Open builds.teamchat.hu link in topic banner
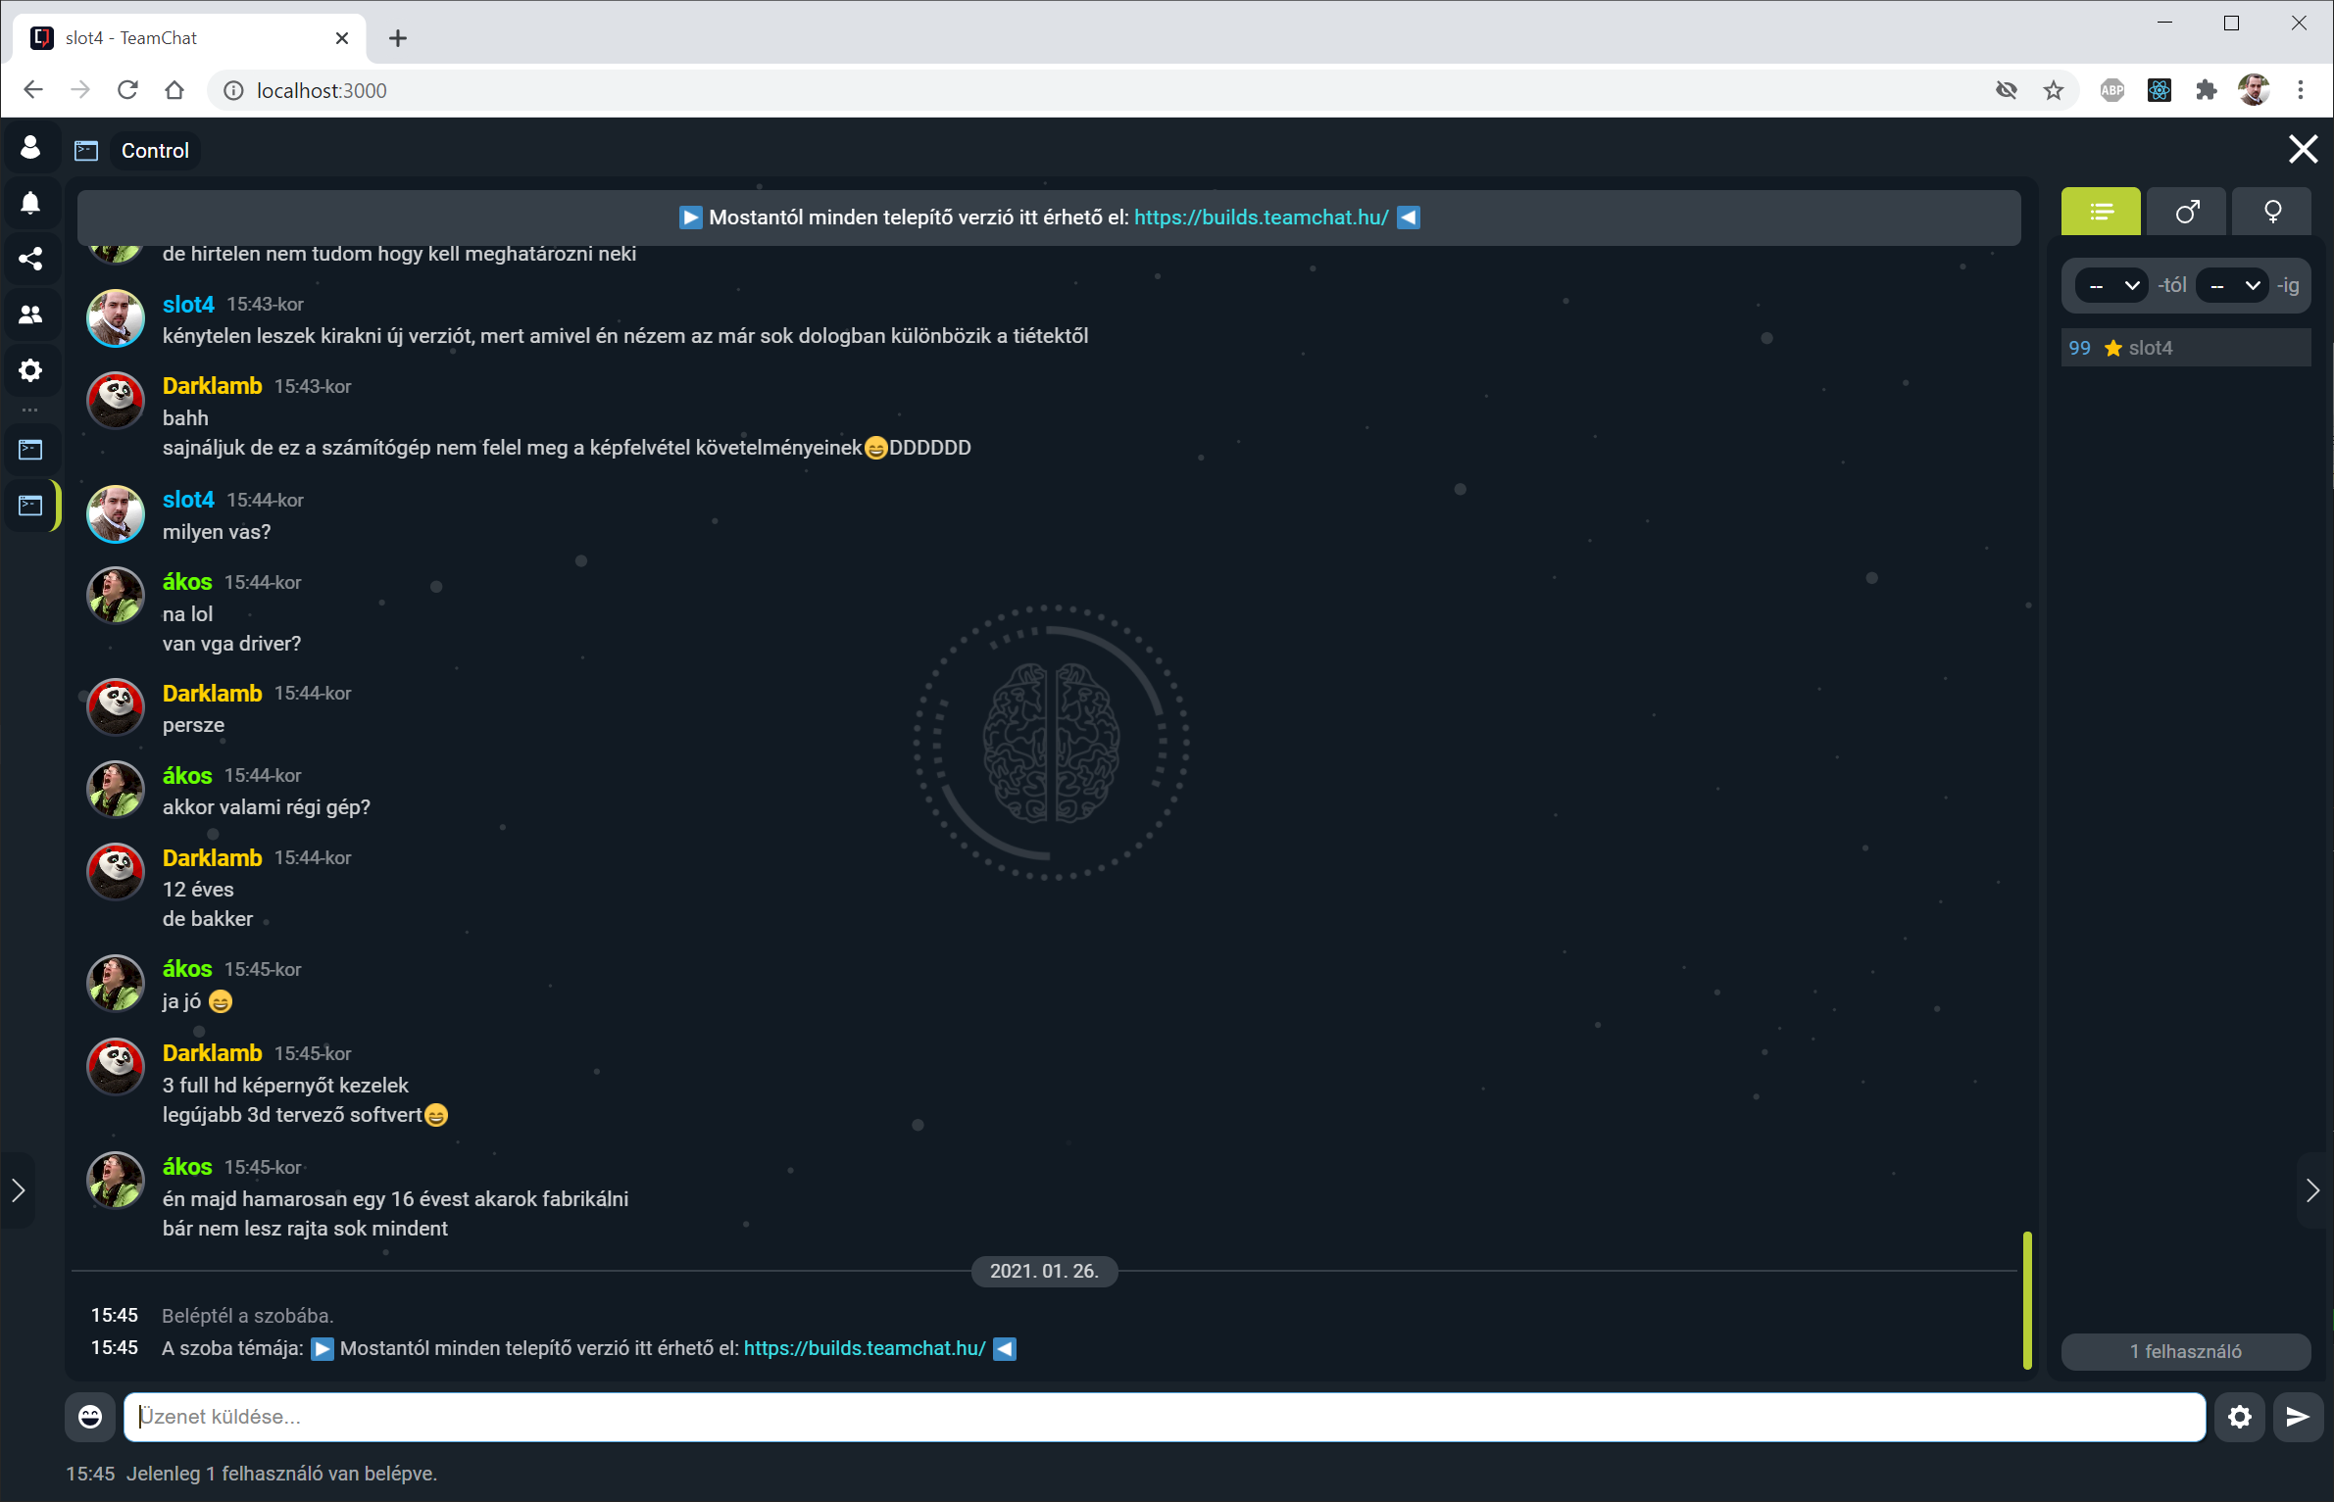2334x1502 pixels. pyautogui.click(x=1261, y=218)
